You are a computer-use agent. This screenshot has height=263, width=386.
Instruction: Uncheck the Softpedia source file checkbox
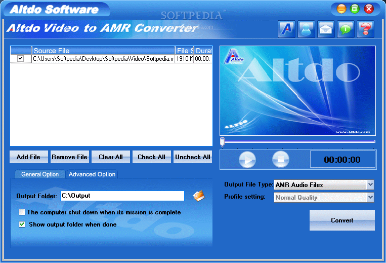click(x=20, y=59)
